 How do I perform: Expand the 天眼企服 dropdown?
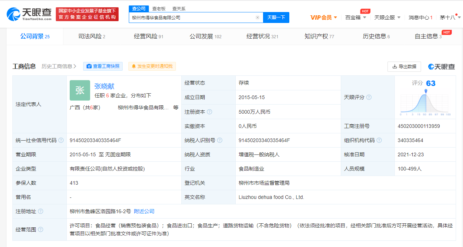coord(387,17)
